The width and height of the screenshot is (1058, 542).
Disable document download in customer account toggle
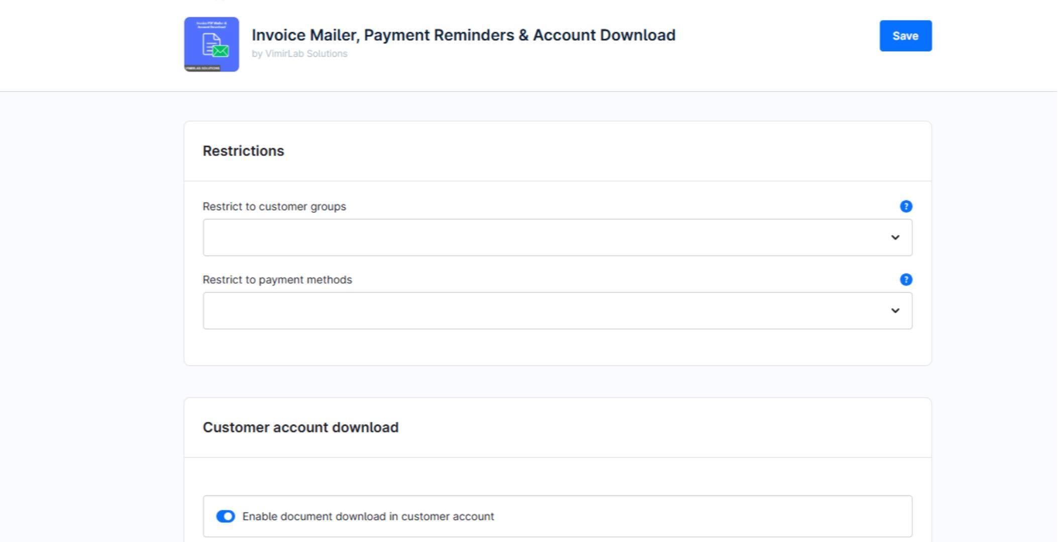click(x=226, y=516)
